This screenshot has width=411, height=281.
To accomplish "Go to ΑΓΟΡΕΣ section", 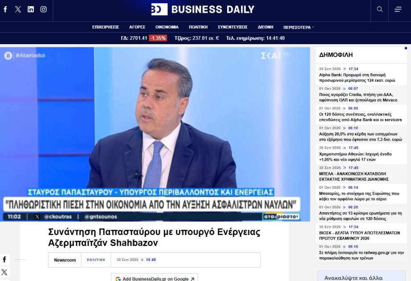I will click(x=137, y=27).
